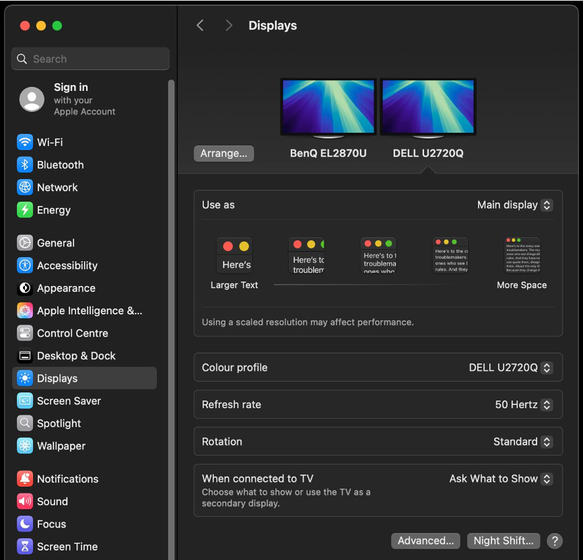Click the Screen Saver sidebar icon
Viewport: 583px width, 560px height.
coord(25,401)
